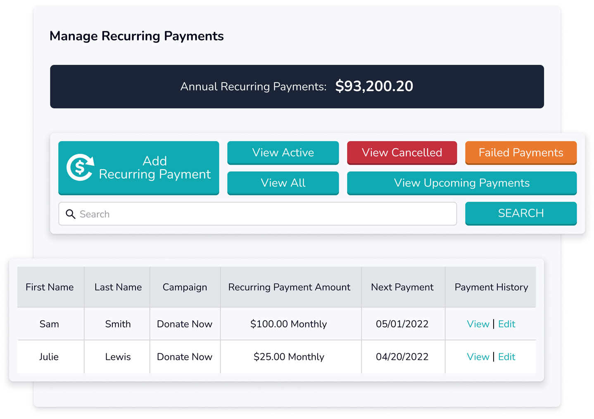Click the Campaign column header

click(x=185, y=287)
